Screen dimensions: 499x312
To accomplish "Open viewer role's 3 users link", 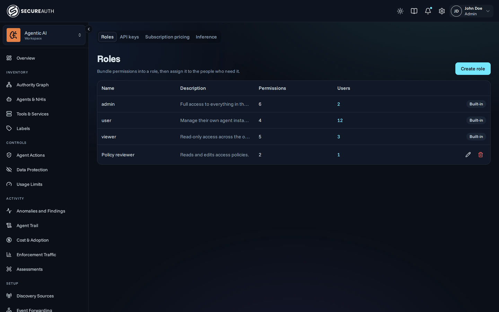I will 339,137.
